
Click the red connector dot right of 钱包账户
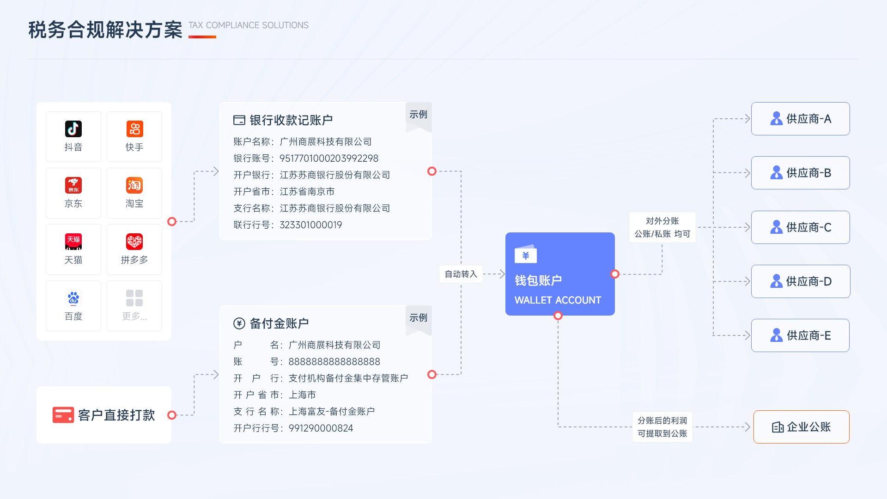coord(615,274)
